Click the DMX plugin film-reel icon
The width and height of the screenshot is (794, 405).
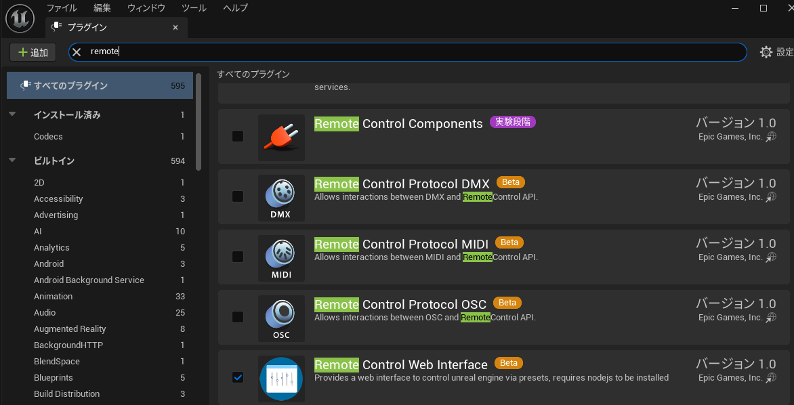click(x=281, y=196)
